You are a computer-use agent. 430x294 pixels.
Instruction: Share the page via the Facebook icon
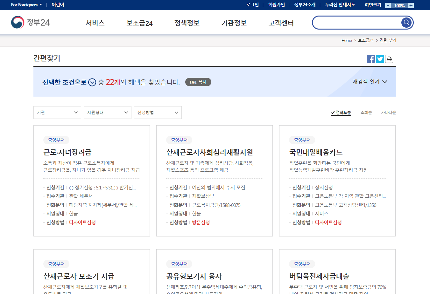tap(370, 58)
